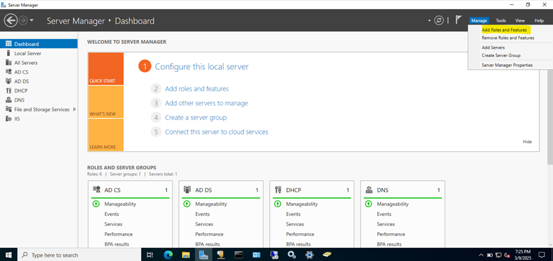553x261 pixels.
Task: Choose Add Roles and Features in the Manage menu
Action: [504, 30]
